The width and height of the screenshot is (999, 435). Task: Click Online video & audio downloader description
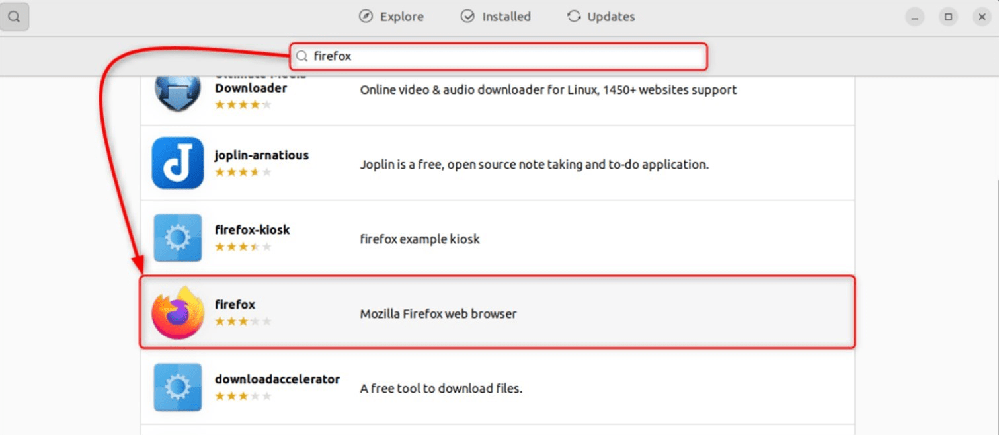pyautogui.click(x=548, y=89)
